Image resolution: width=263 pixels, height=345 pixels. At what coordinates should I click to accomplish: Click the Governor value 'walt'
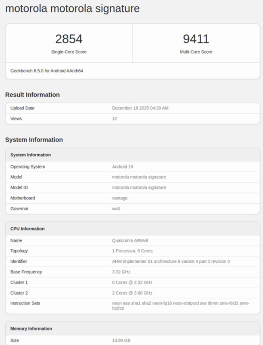click(x=116, y=208)
